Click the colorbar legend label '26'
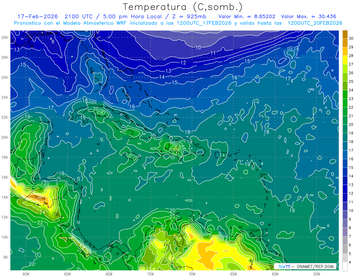This screenshot has height=278, width=359. point(351,73)
